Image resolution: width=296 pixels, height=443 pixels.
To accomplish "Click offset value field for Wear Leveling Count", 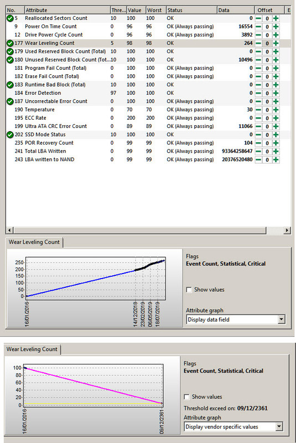I will click(267, 43).
